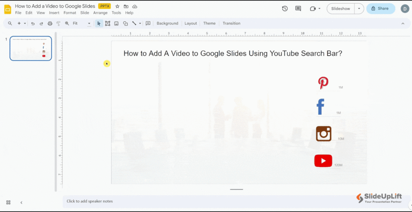Expand the line type dropdown arrow
The width and height of the screenshot is (412, 212).
[140, 23]
